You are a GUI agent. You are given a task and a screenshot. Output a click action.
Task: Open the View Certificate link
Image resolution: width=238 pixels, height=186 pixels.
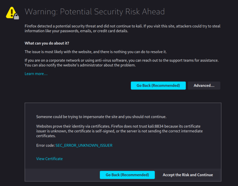point(49,159)
